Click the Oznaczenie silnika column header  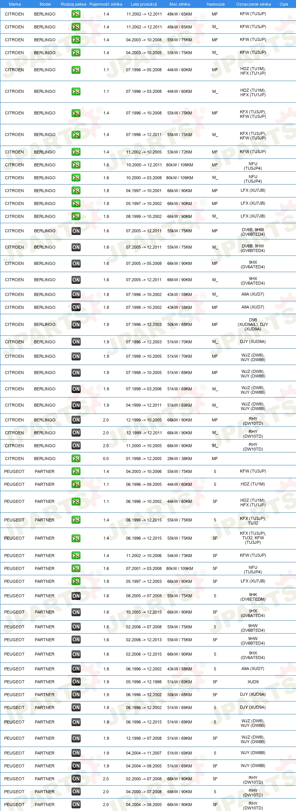254,4
